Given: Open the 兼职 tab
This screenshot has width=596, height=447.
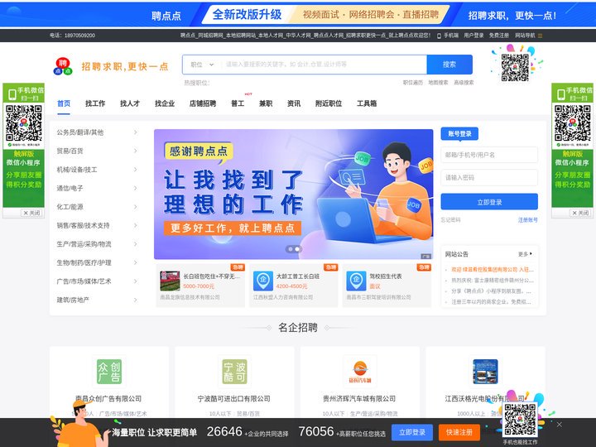Looking at the screenshot, I should click(x=266, y=103).
